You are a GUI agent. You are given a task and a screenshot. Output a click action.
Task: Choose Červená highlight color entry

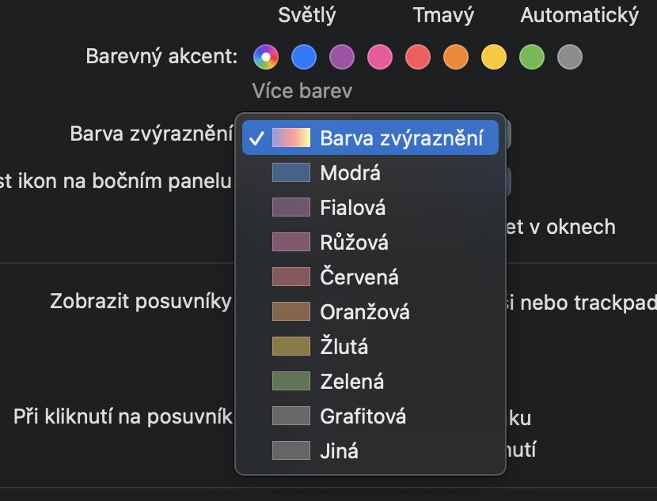[x=359, y=277]
